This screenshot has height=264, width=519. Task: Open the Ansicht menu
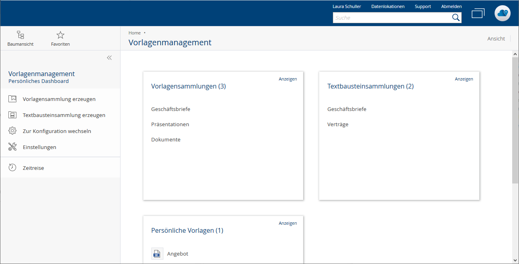tap(496, 38)
